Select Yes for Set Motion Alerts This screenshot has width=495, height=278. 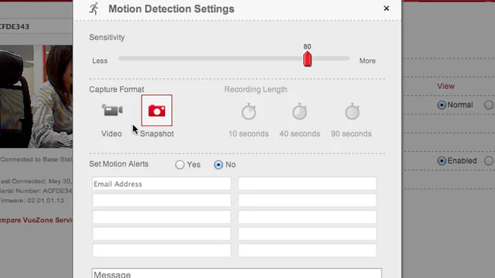point(179,164)
